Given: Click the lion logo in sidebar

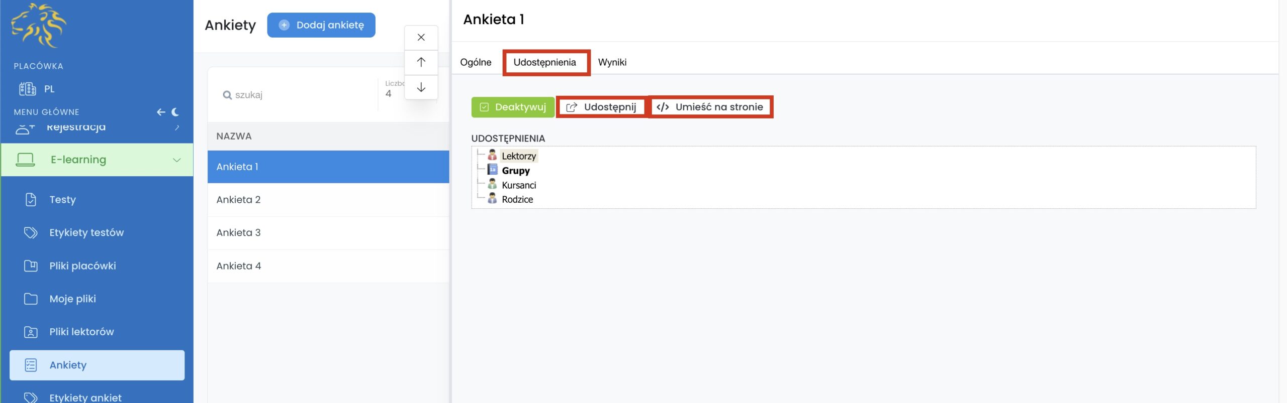Looking at the screenshot, I should click(38, 26).
